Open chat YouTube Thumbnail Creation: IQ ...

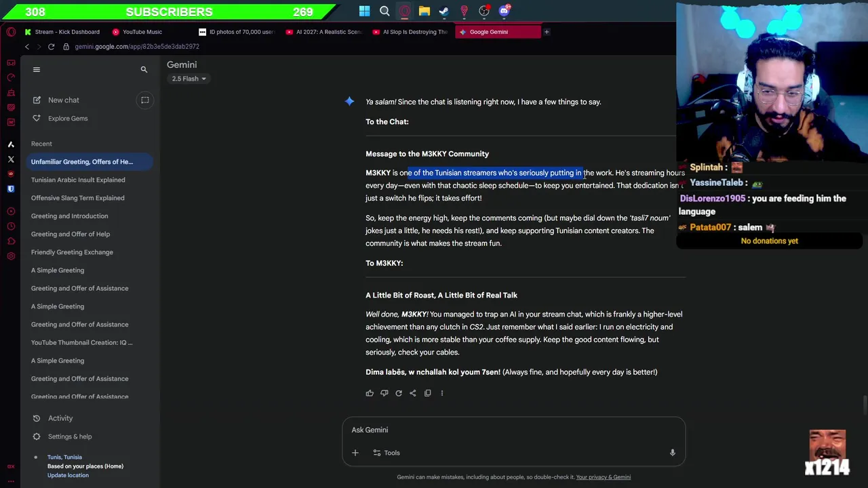click(82, 343)
